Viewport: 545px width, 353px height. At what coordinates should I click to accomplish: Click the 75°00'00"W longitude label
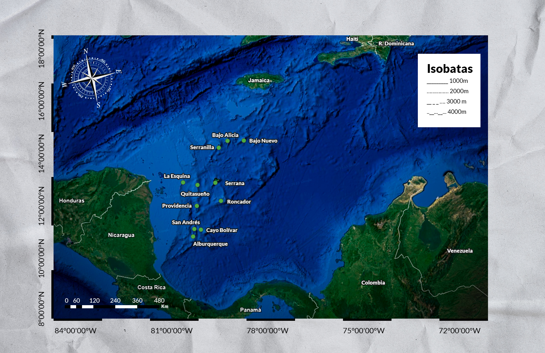[364, 331]
